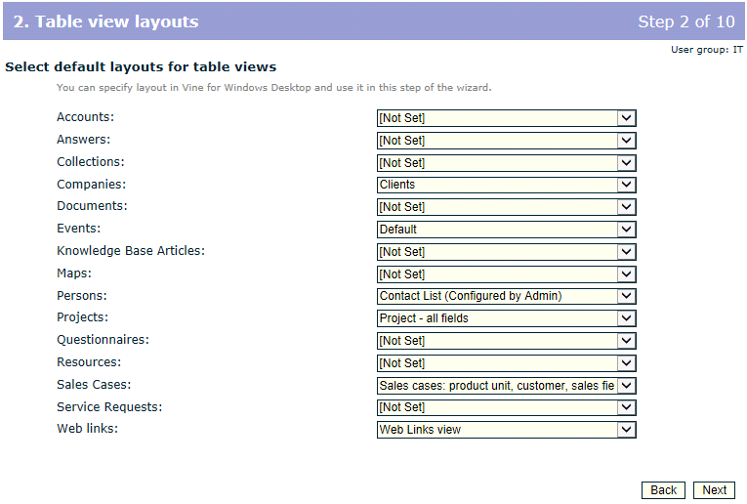Screen dimensions: 747x504
Task: Click the Vine for Windows Desktop hint text
Action: tap(274, 88)
